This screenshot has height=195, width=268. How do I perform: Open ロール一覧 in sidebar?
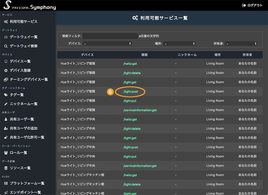coord(18,153)
